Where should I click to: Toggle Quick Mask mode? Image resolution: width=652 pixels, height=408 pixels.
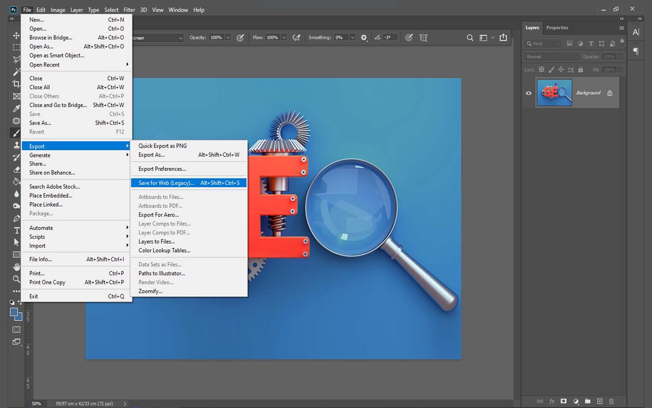(17, 329)
